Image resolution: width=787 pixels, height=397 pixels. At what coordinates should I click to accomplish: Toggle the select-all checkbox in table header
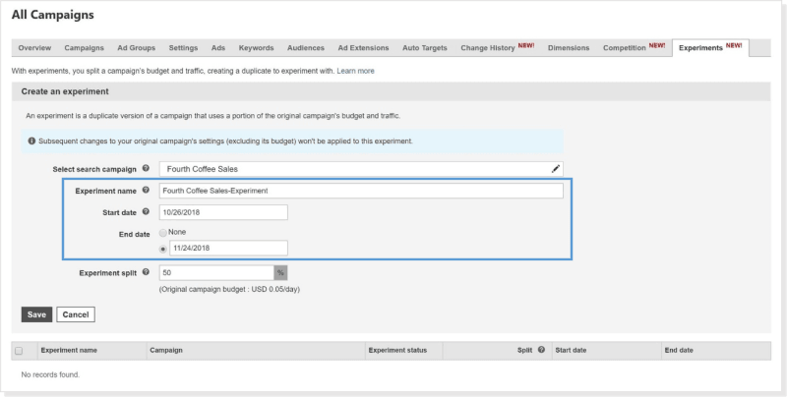pyautogui.click(x=19, y=350)
